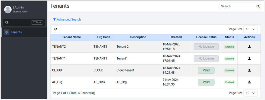This screenshot has height=100, width=265.
Task: Click the 'Cloud tenant' description cell
Action: tap(138, 70)
